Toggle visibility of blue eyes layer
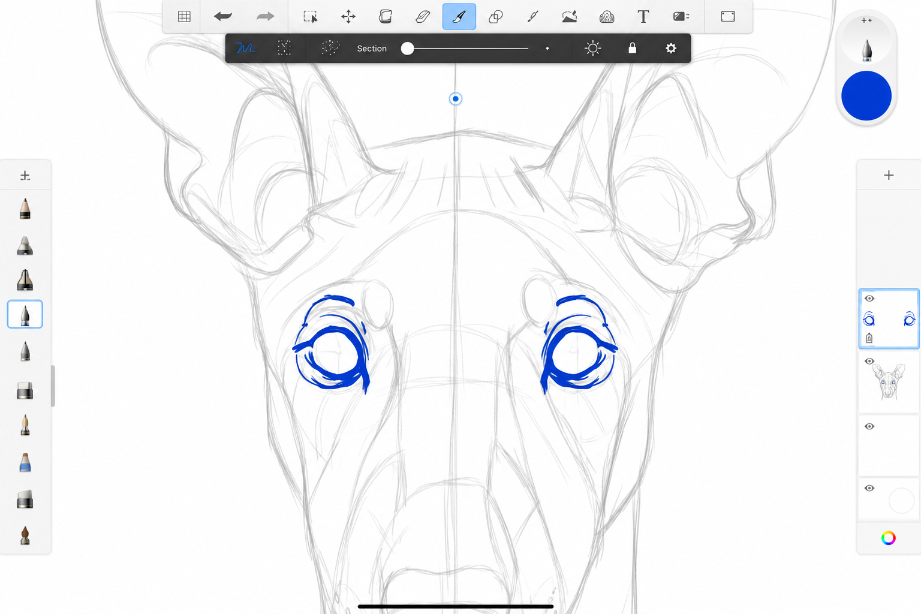The image size is (921, 614). [869, 299]
